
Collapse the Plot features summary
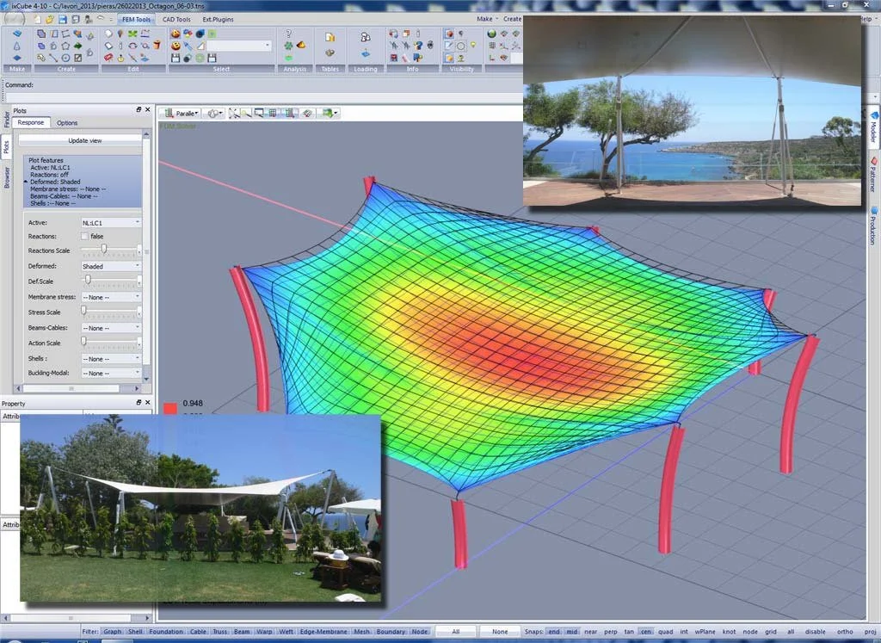click(x=26, y=182)
